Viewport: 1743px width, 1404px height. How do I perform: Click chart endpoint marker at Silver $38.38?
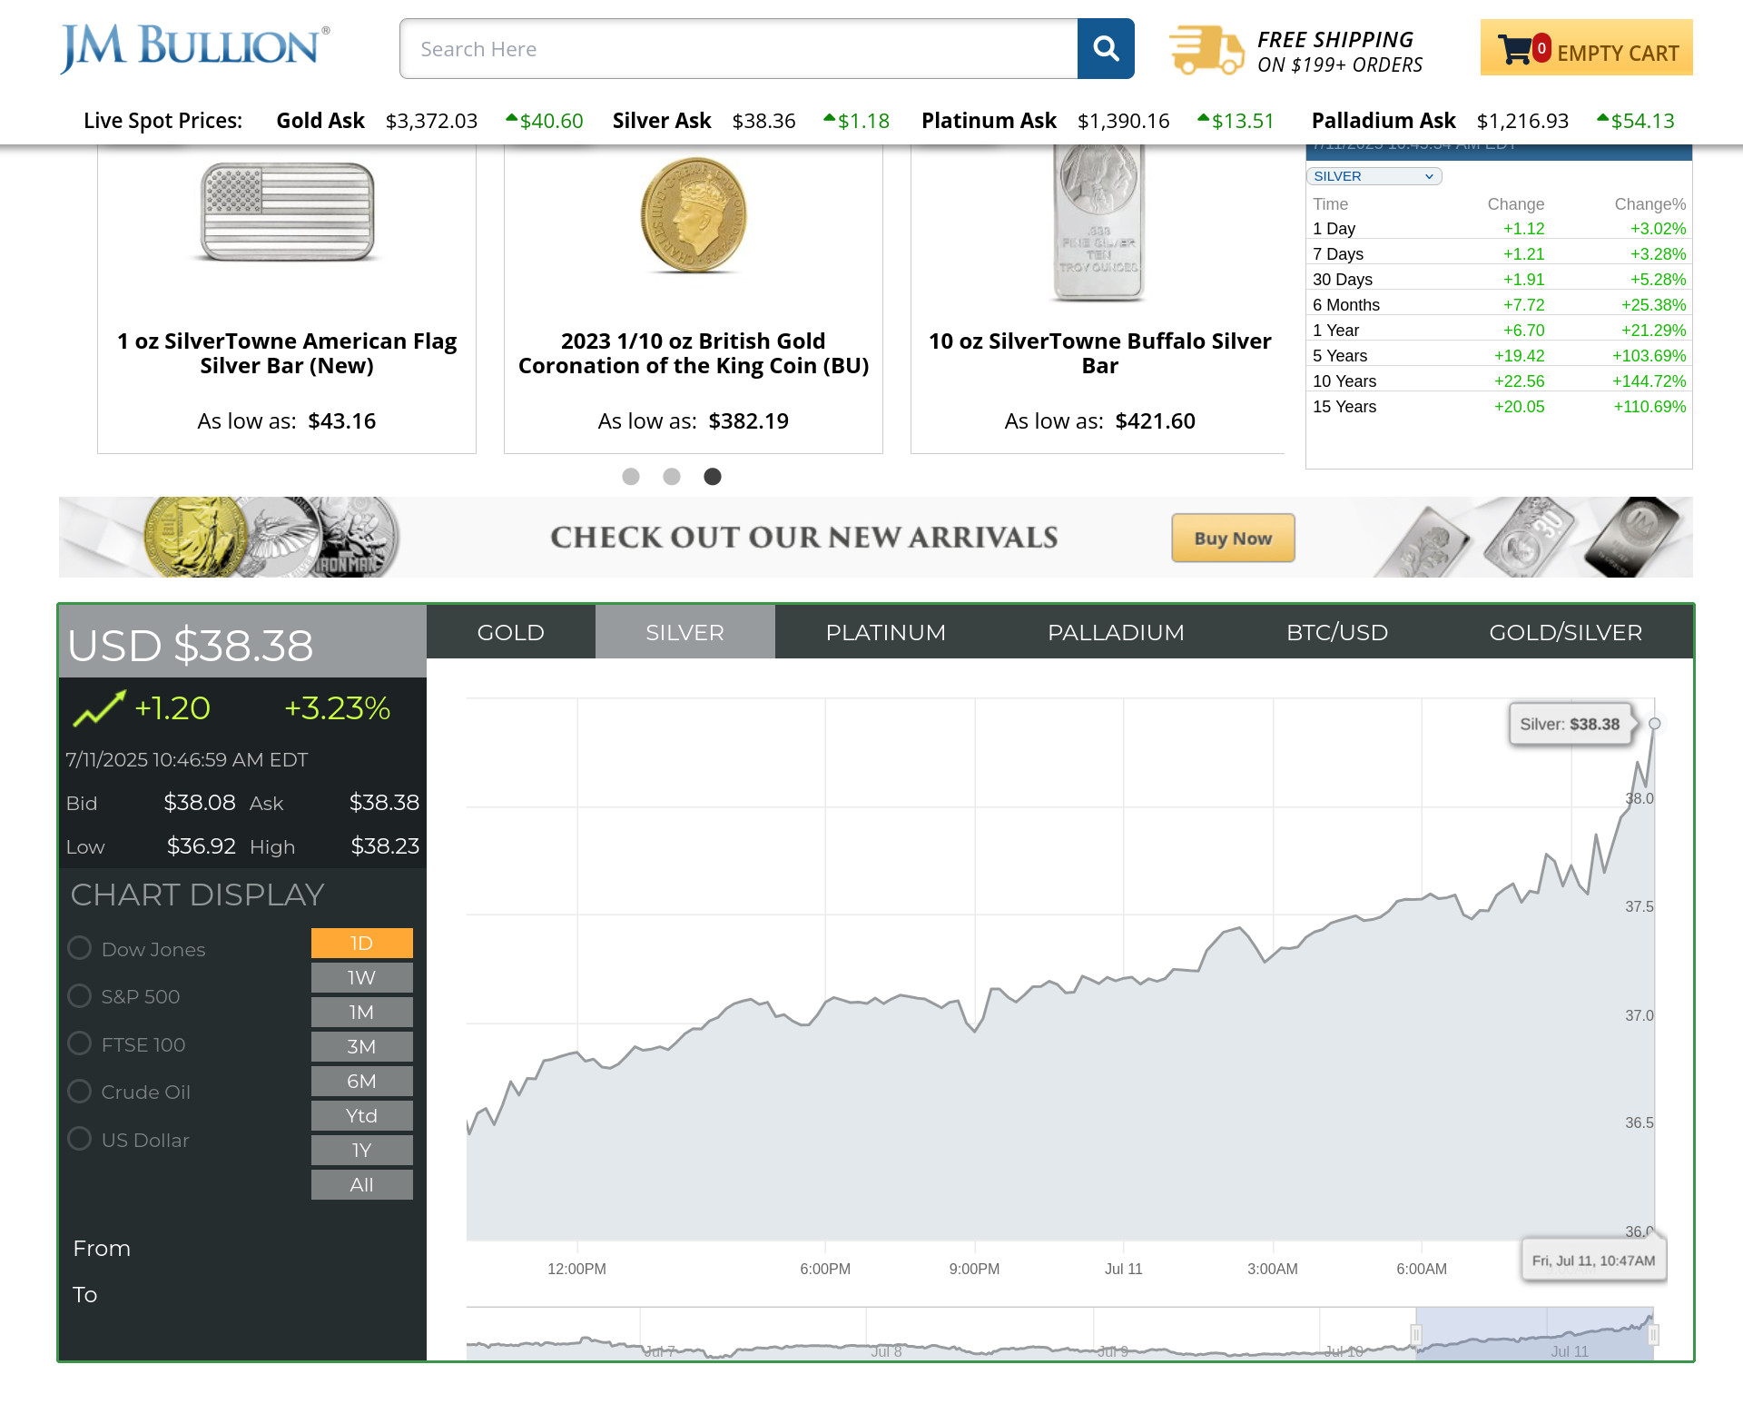pyautogui.click(x=1655, y=724)
